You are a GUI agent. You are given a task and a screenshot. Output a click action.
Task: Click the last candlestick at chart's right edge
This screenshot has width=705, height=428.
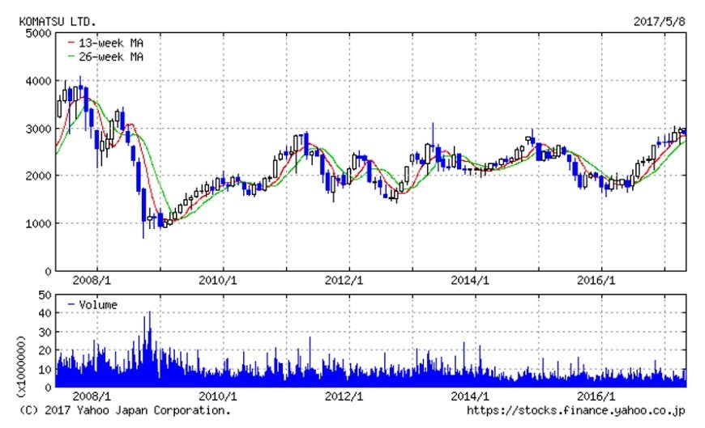[x=684, y=132]
